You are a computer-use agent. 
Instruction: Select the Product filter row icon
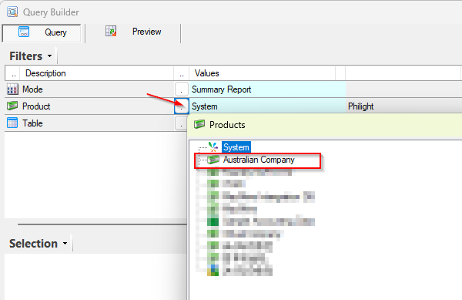(x=12, y=106)
